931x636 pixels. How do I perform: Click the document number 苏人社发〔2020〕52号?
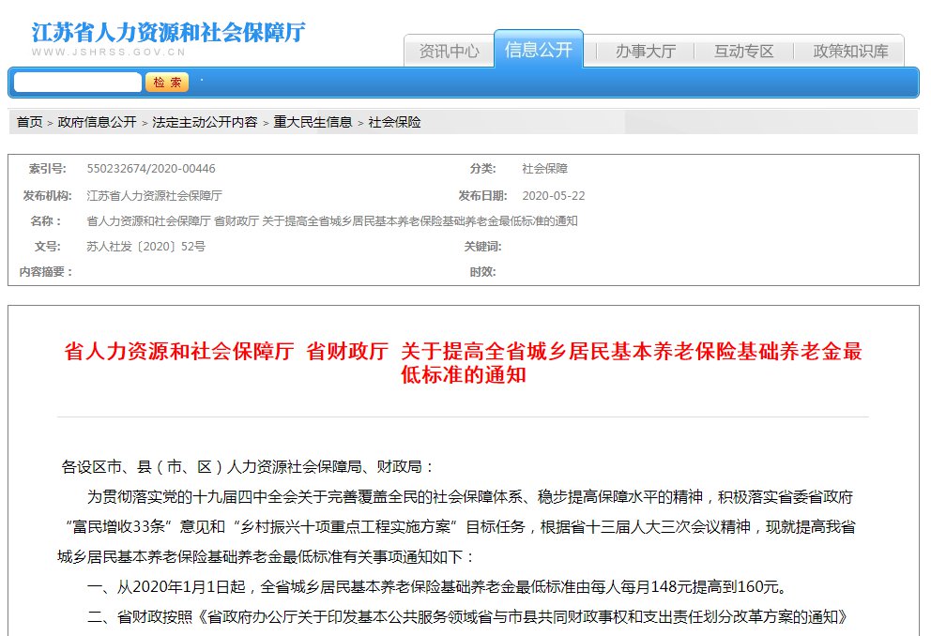click(145, 247)
